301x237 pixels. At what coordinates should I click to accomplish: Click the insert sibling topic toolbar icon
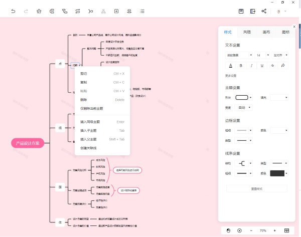pos(52,12)
